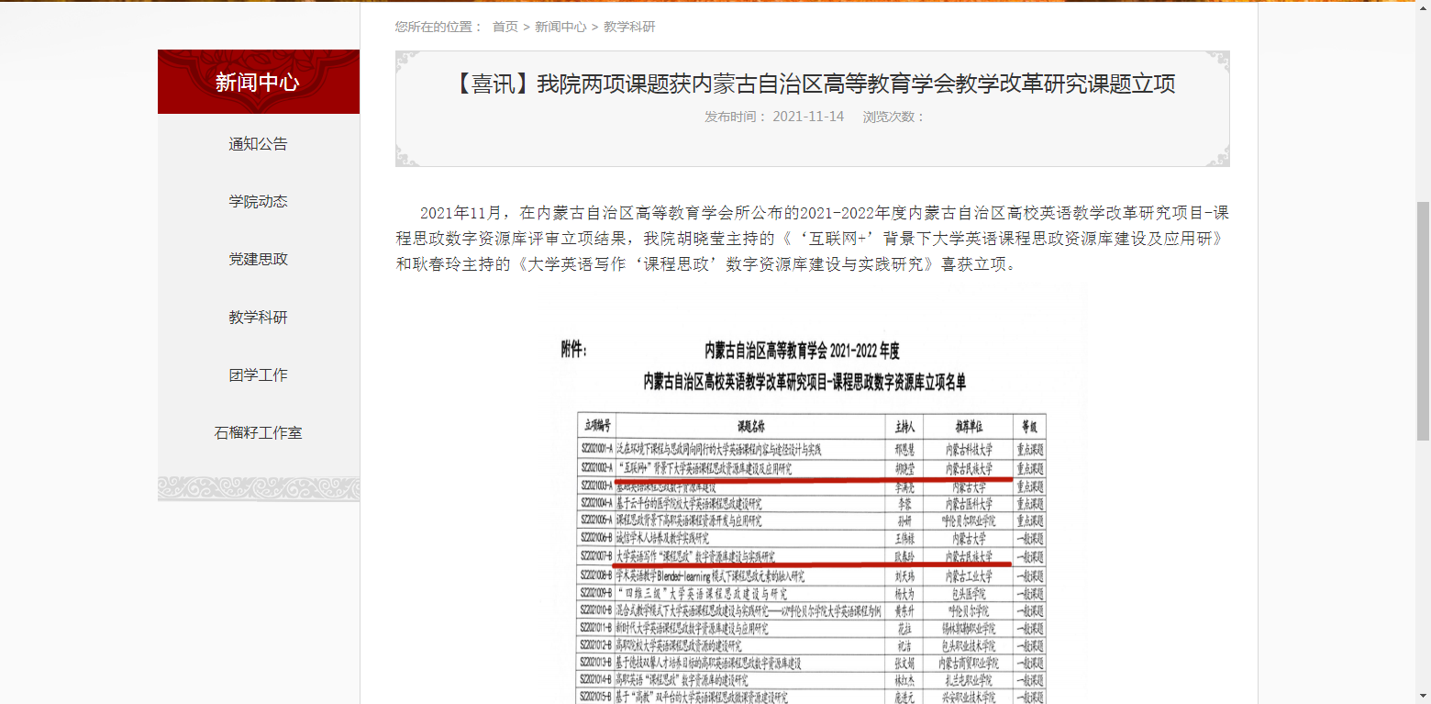Open the 团学工作 sidebar section
1431x704 pixels.
(258, 375)
